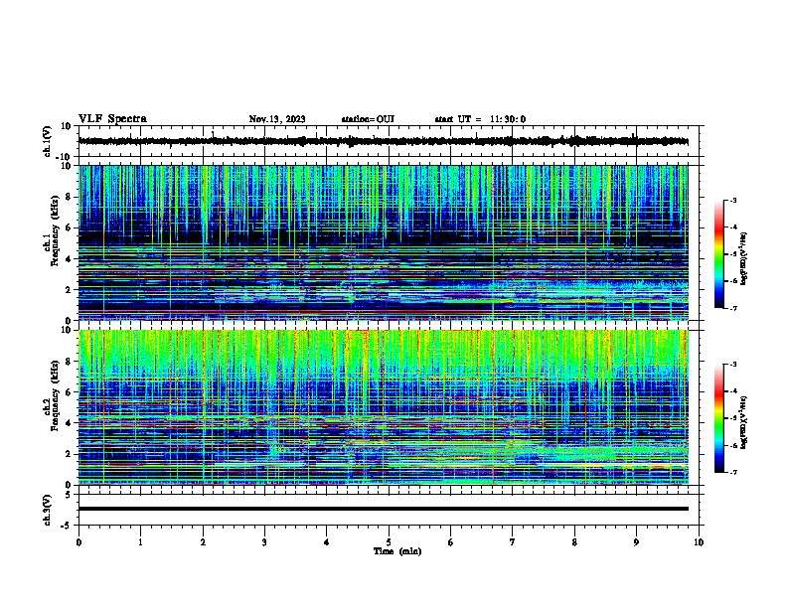This screenshot has height=608, width=787.
Task: Click time axis tick label "6"
Action: tap(451, 542)
